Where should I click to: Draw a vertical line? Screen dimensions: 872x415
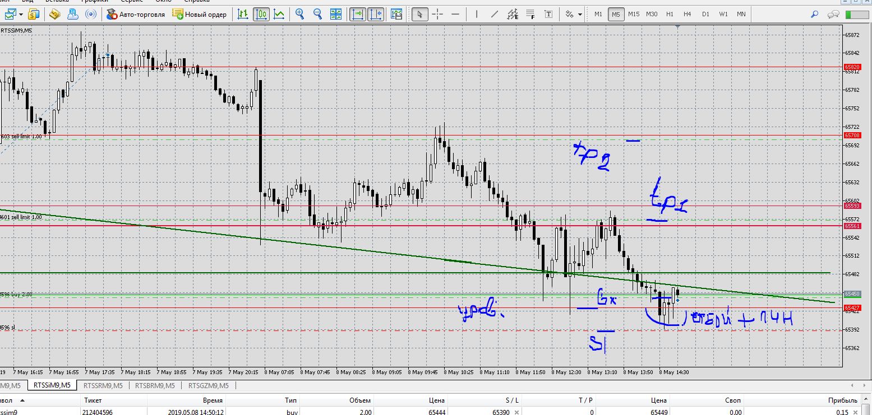(x=476, y=14)
